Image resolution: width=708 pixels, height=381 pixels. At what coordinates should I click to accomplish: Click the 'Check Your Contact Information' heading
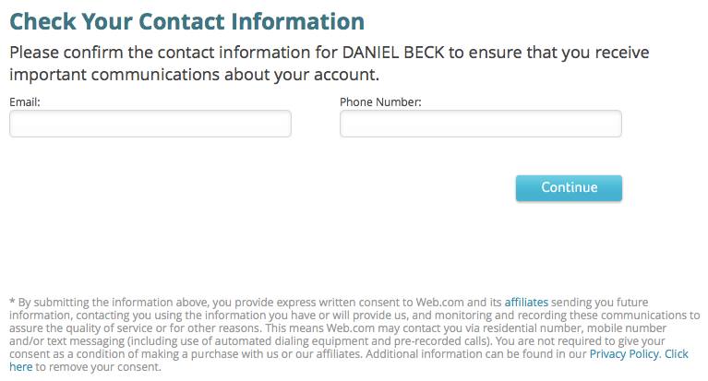pyautogui.click(x=186, y=20)
